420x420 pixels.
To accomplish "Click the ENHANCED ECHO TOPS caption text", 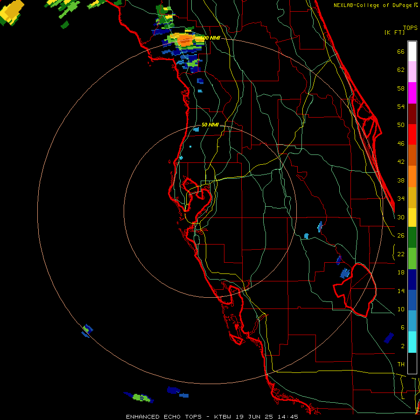I will click(x=164, y=417).
